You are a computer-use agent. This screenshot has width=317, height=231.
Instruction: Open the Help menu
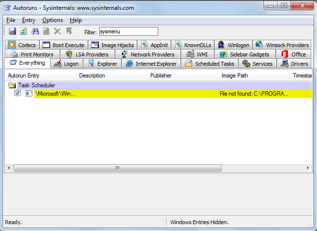pyautogui.click(x=76, y=20)
